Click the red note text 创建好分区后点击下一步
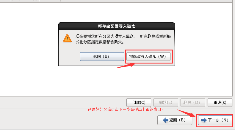 click(x=126, y=109)
